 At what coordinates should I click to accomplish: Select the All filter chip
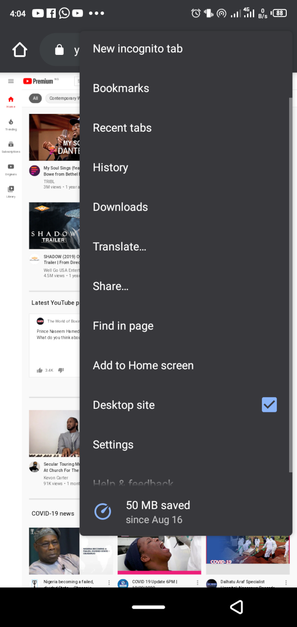tap(35, 98)
